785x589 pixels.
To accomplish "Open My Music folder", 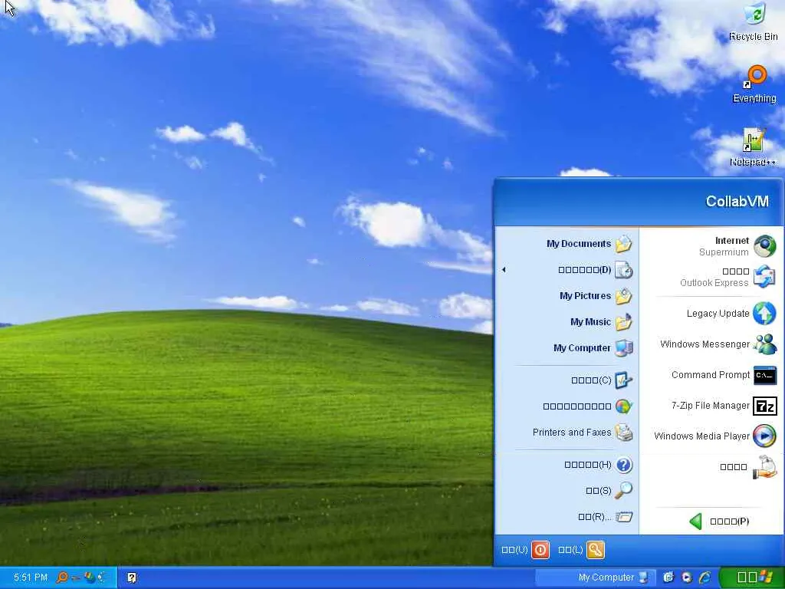I will coord(567,322).
